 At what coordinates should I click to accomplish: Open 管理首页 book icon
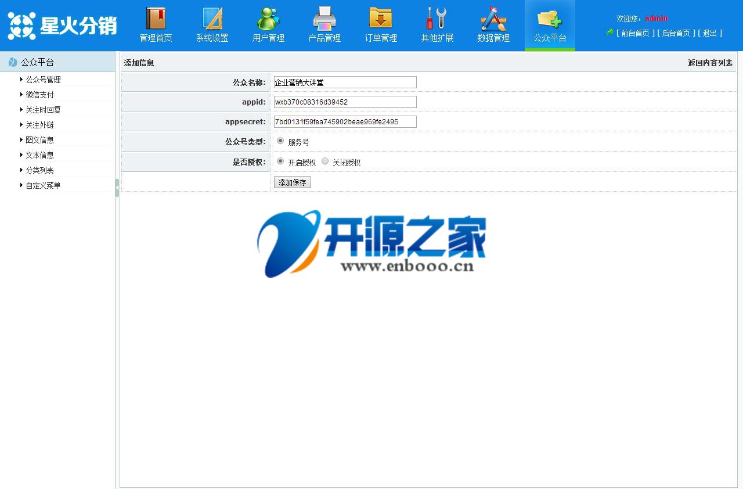[x=156, y=18]
